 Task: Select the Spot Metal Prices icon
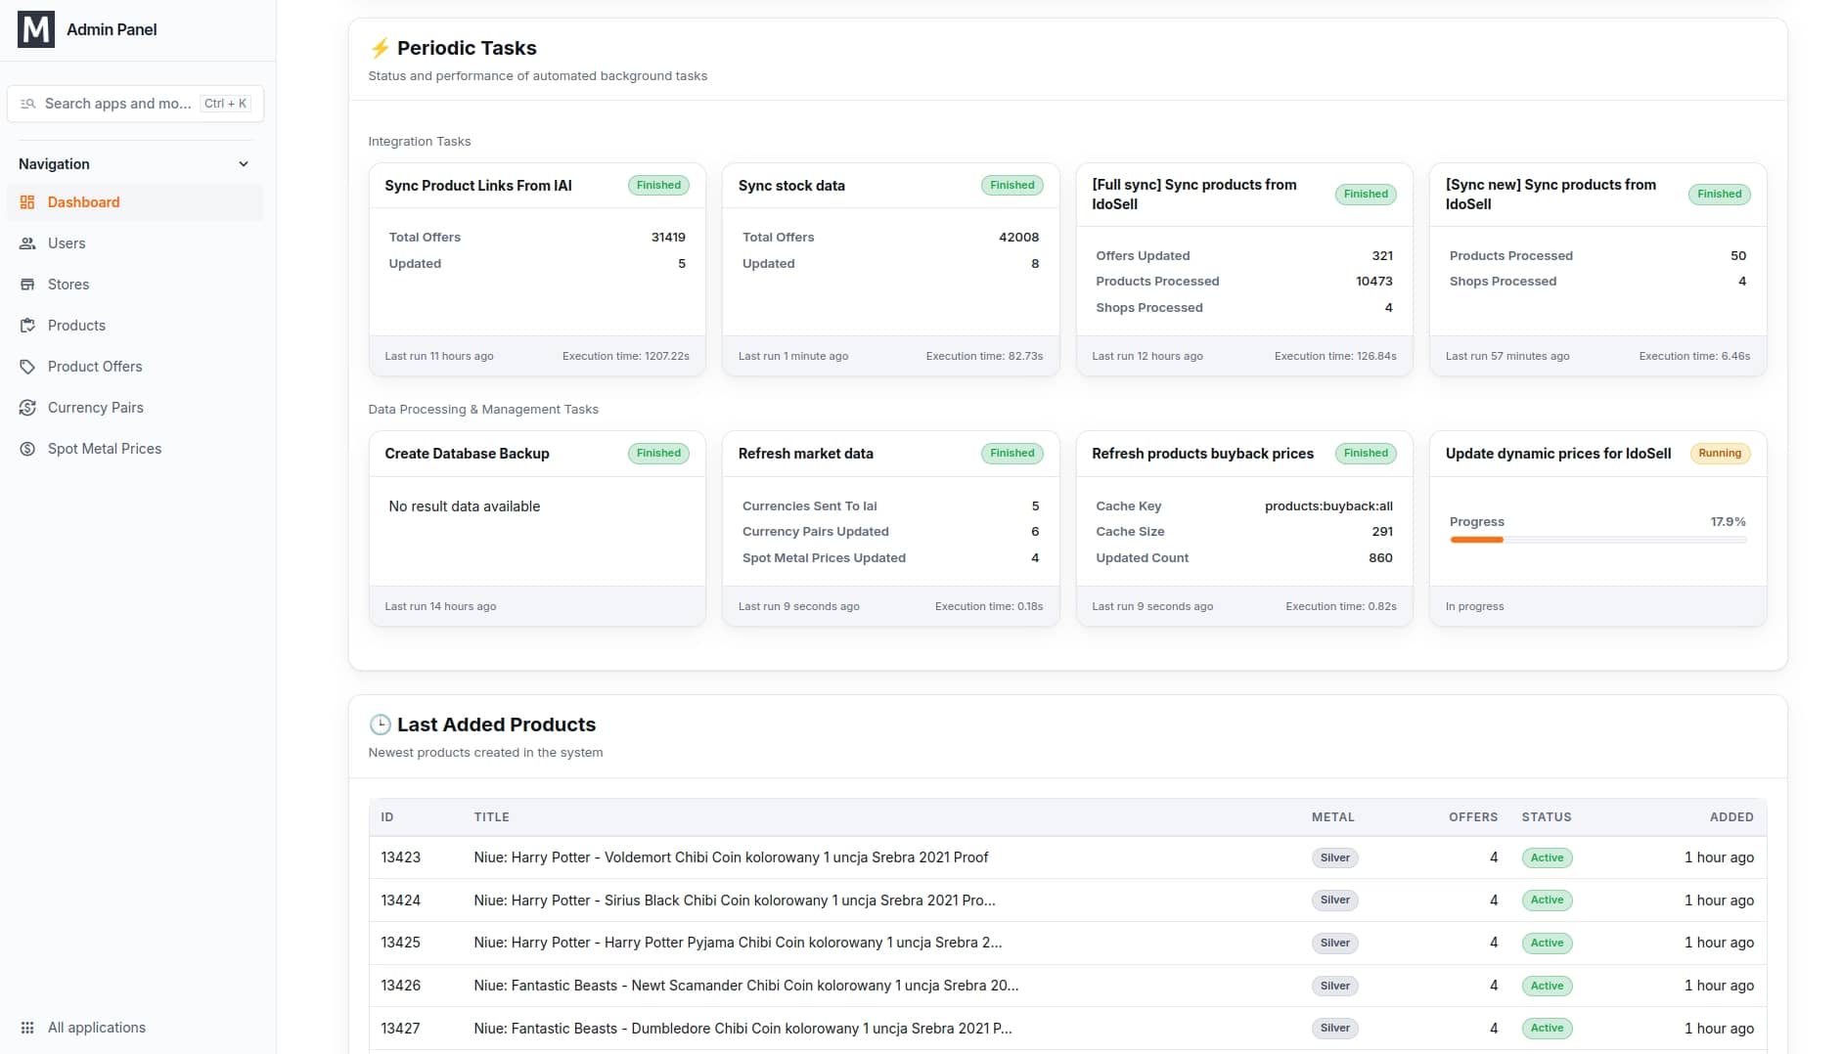coord(28,449)
